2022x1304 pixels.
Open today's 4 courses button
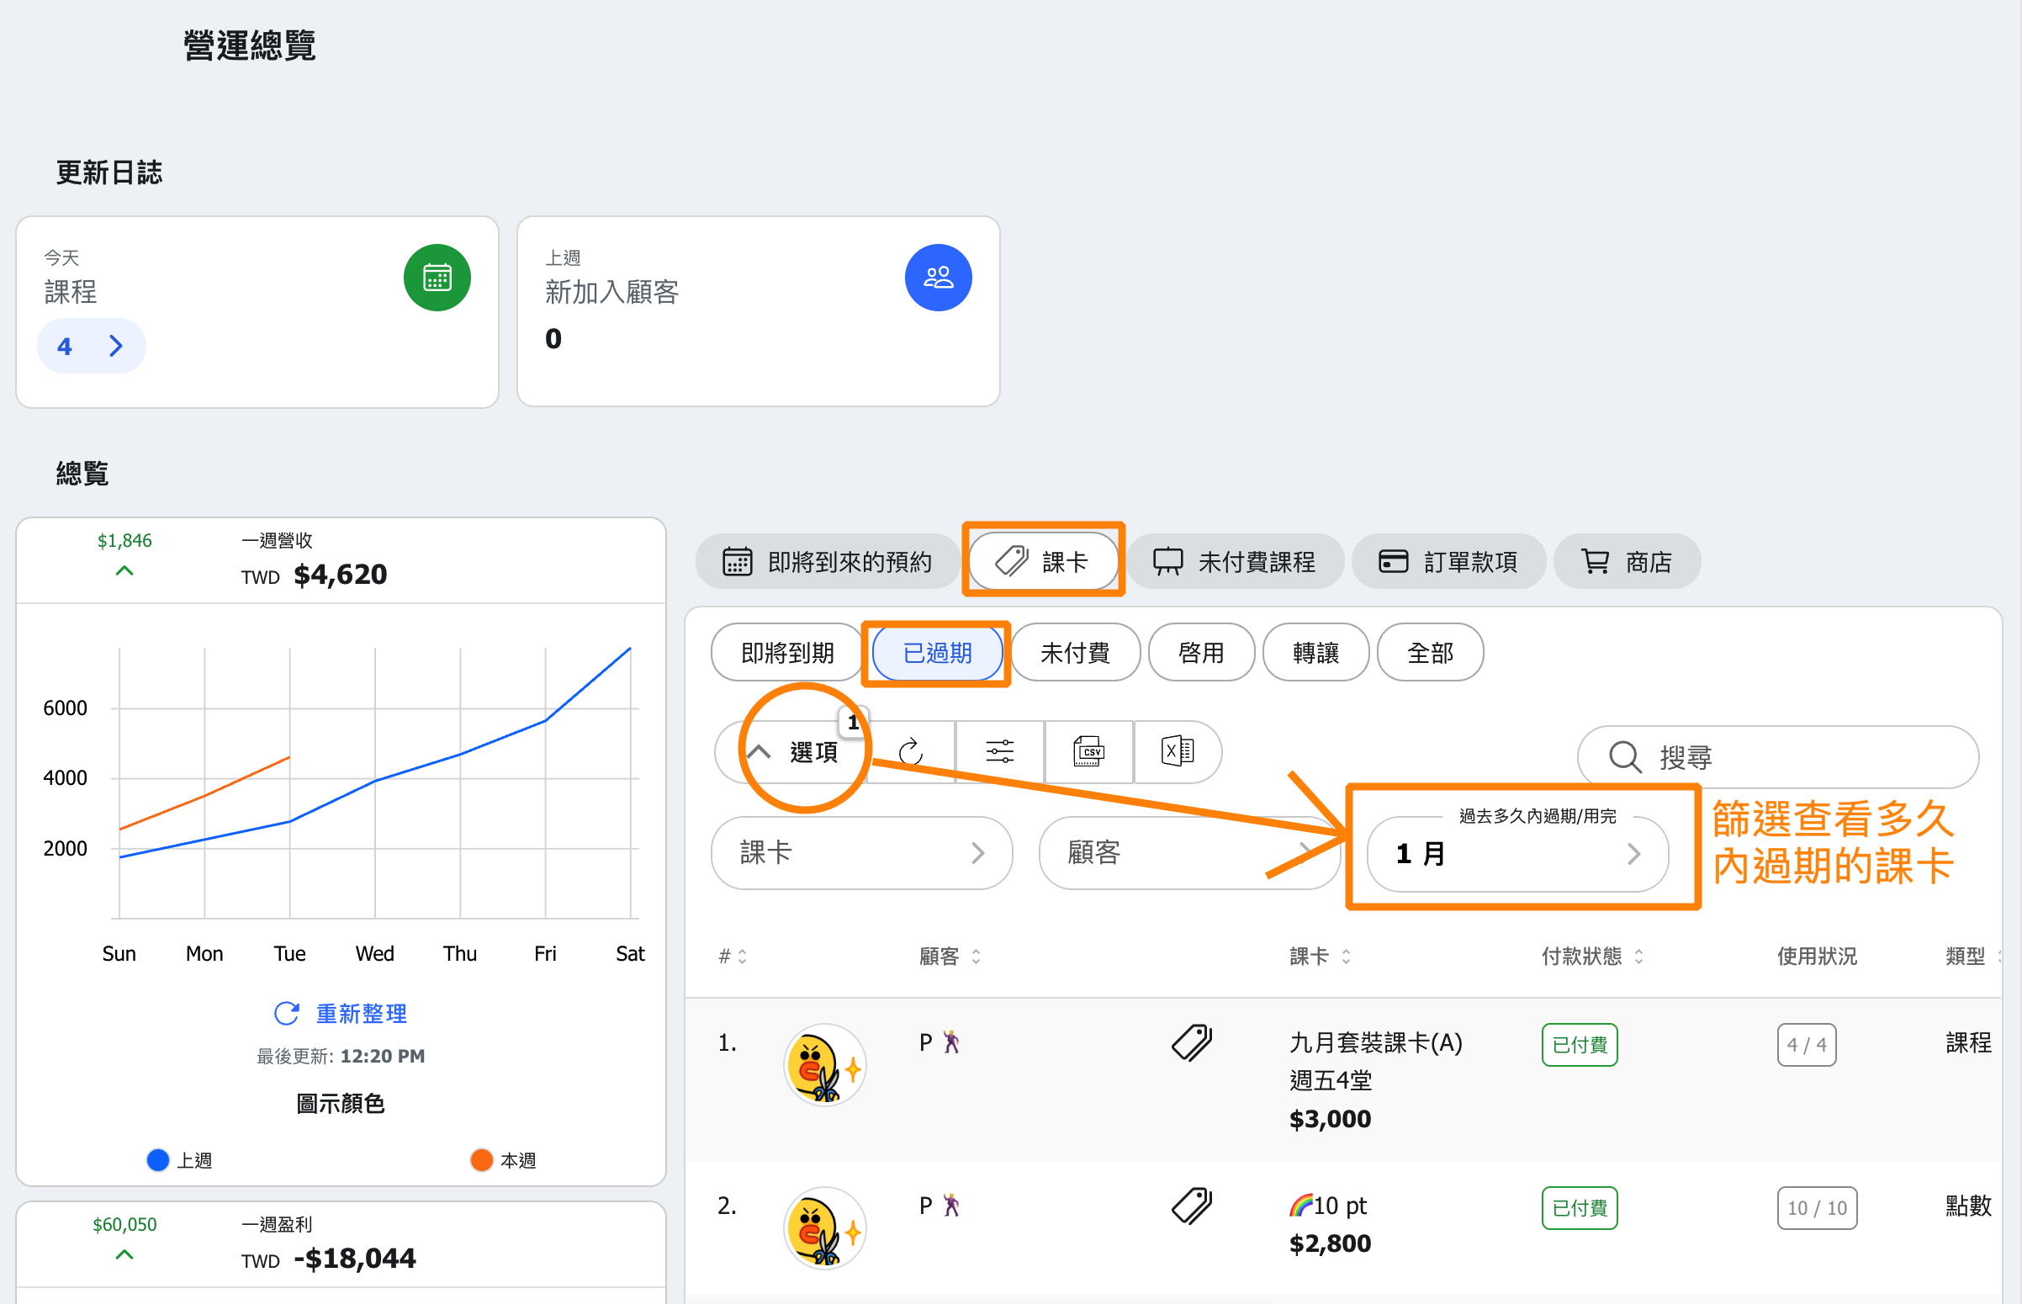[91, 346]
